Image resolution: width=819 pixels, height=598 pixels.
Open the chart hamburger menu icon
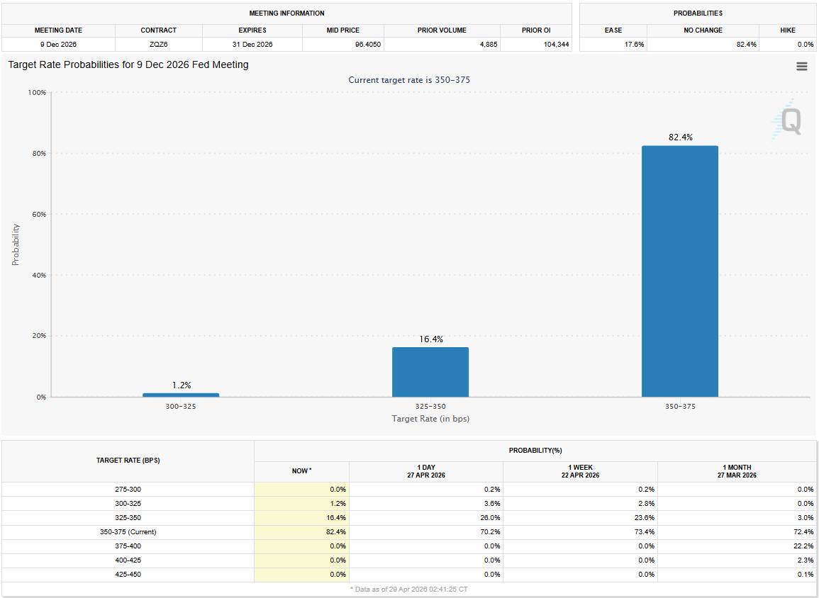point(802,66)
